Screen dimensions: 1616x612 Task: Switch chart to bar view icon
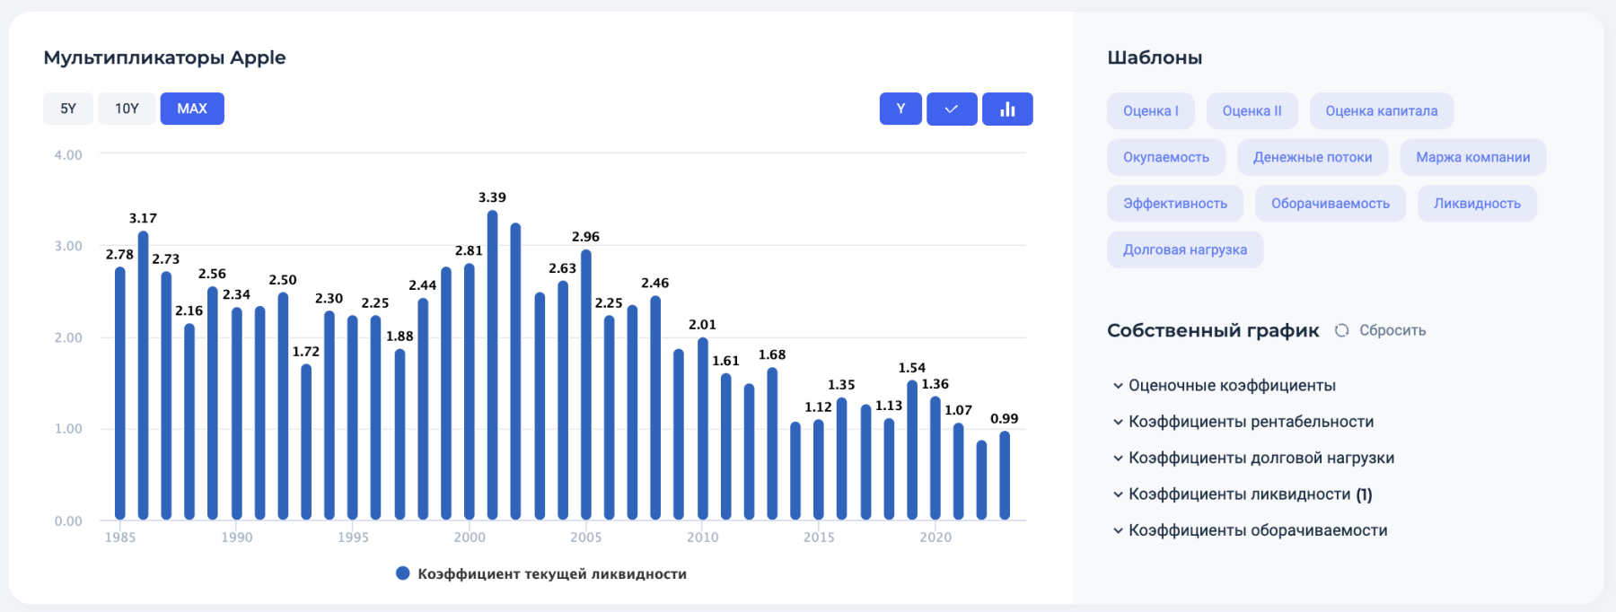[x=1007, y=109]
